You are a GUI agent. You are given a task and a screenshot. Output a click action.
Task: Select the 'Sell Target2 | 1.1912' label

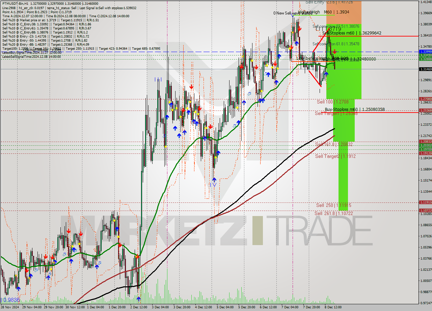pos(335,156)
